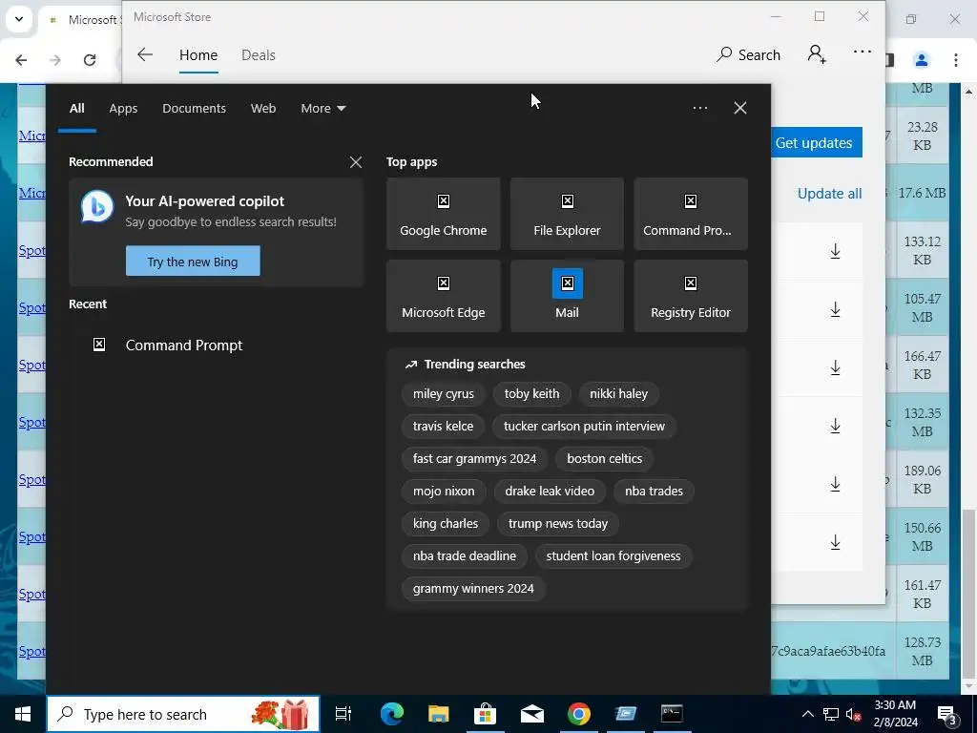Viewport: 977px width, 733px height.
Task: Open Command Prompt from taskbar
Action: tap(672, 714)
